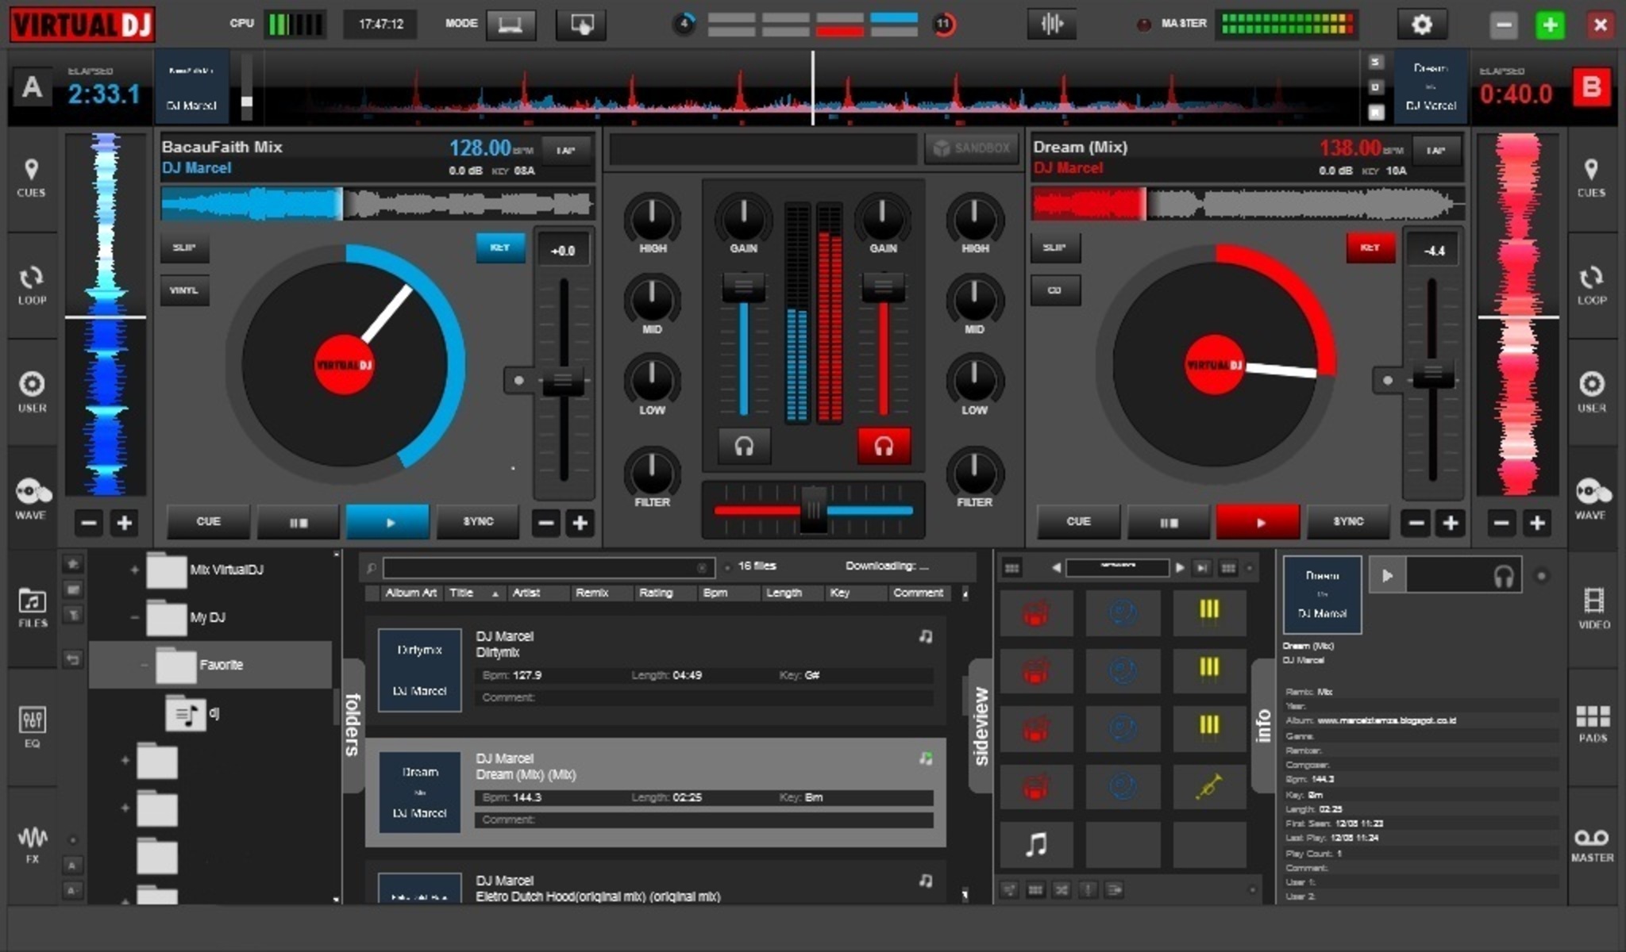Open the PADS panel icon
The image size is (1626, 952).
pyautogui.click(x=1593, y=724)
